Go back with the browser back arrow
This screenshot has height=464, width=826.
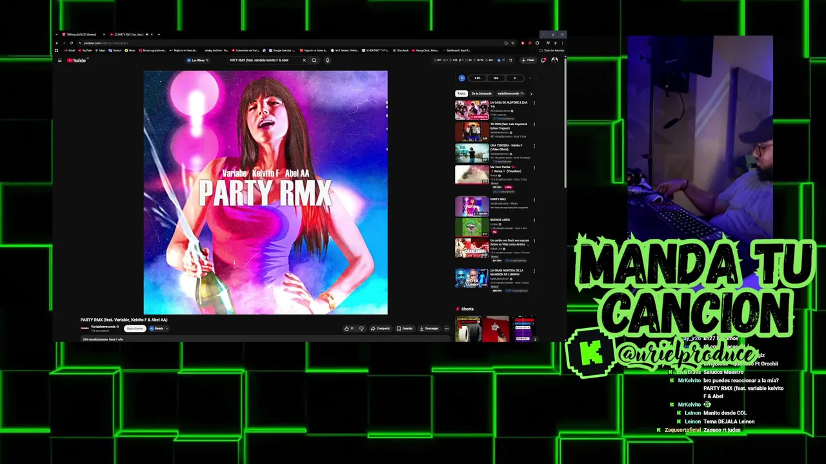(57, 43)
